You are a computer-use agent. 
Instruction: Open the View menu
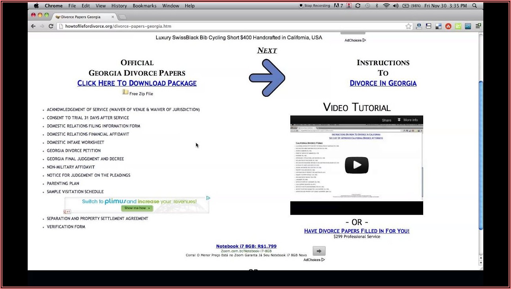coord(101,6)
